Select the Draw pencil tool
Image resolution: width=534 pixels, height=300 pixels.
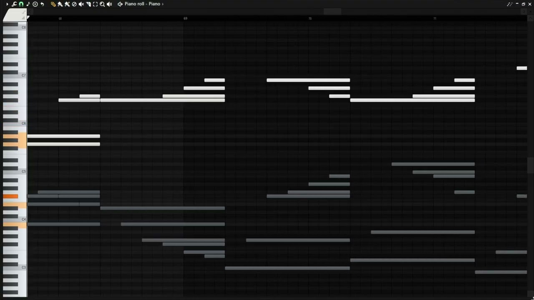(x=53, y=4)
